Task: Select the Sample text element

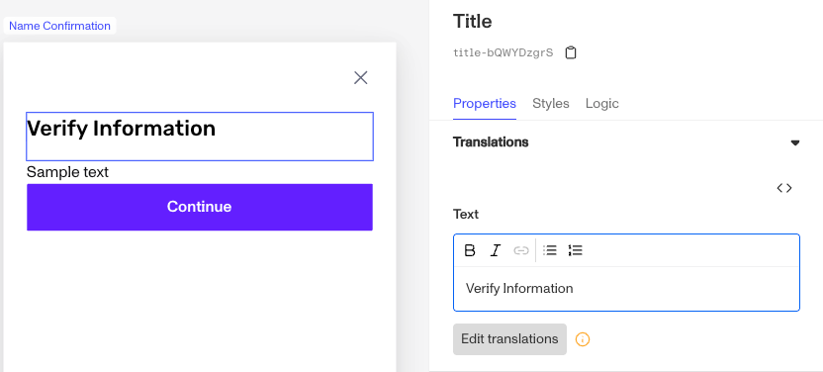Action: pyautogui.click(x=67, y=172)
